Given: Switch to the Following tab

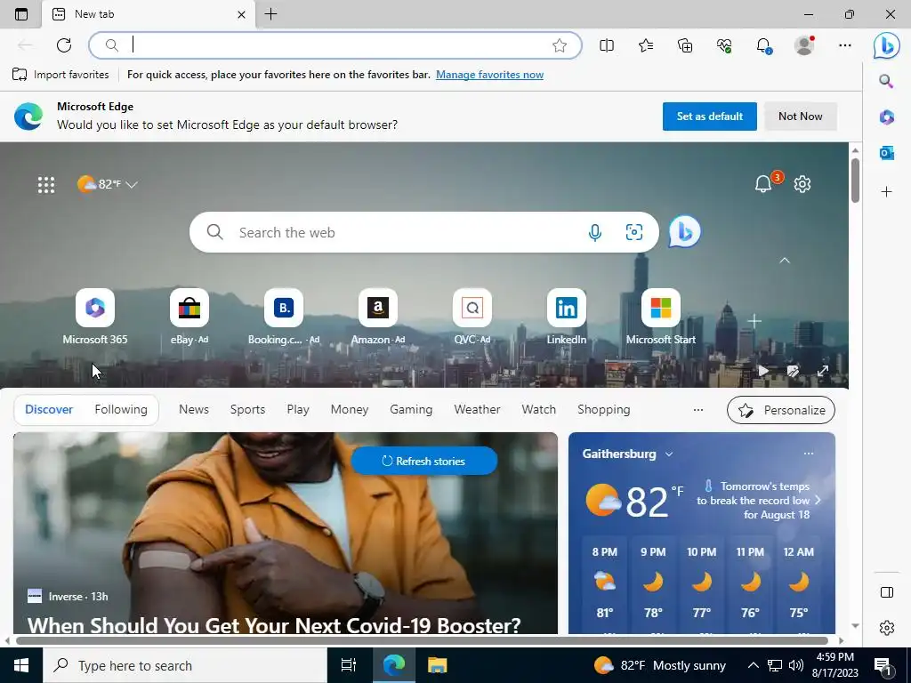Looking at the screenshot, I should coord(121,409).
